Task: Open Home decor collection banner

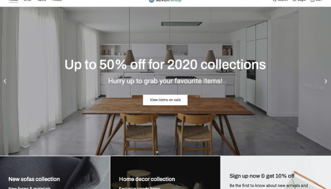Action: click(165, 173)
